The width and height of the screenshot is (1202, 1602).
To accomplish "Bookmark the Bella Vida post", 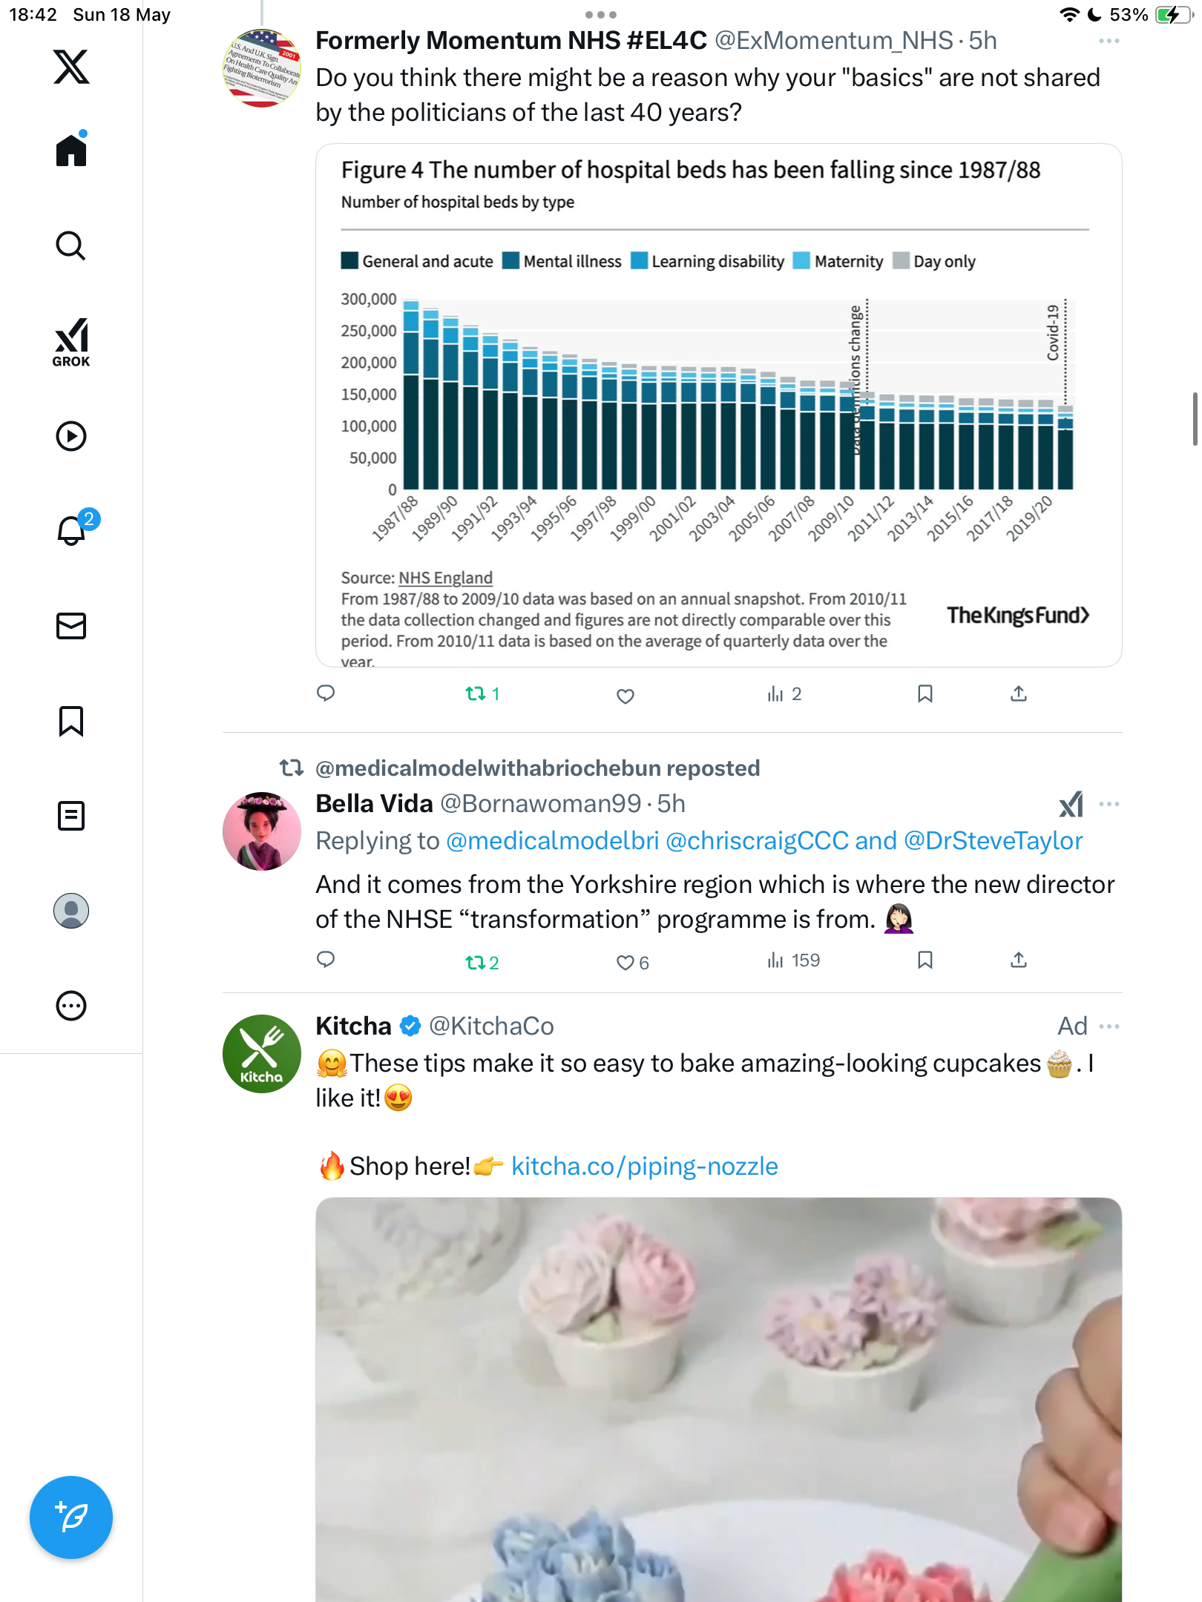I will point(925,960).
